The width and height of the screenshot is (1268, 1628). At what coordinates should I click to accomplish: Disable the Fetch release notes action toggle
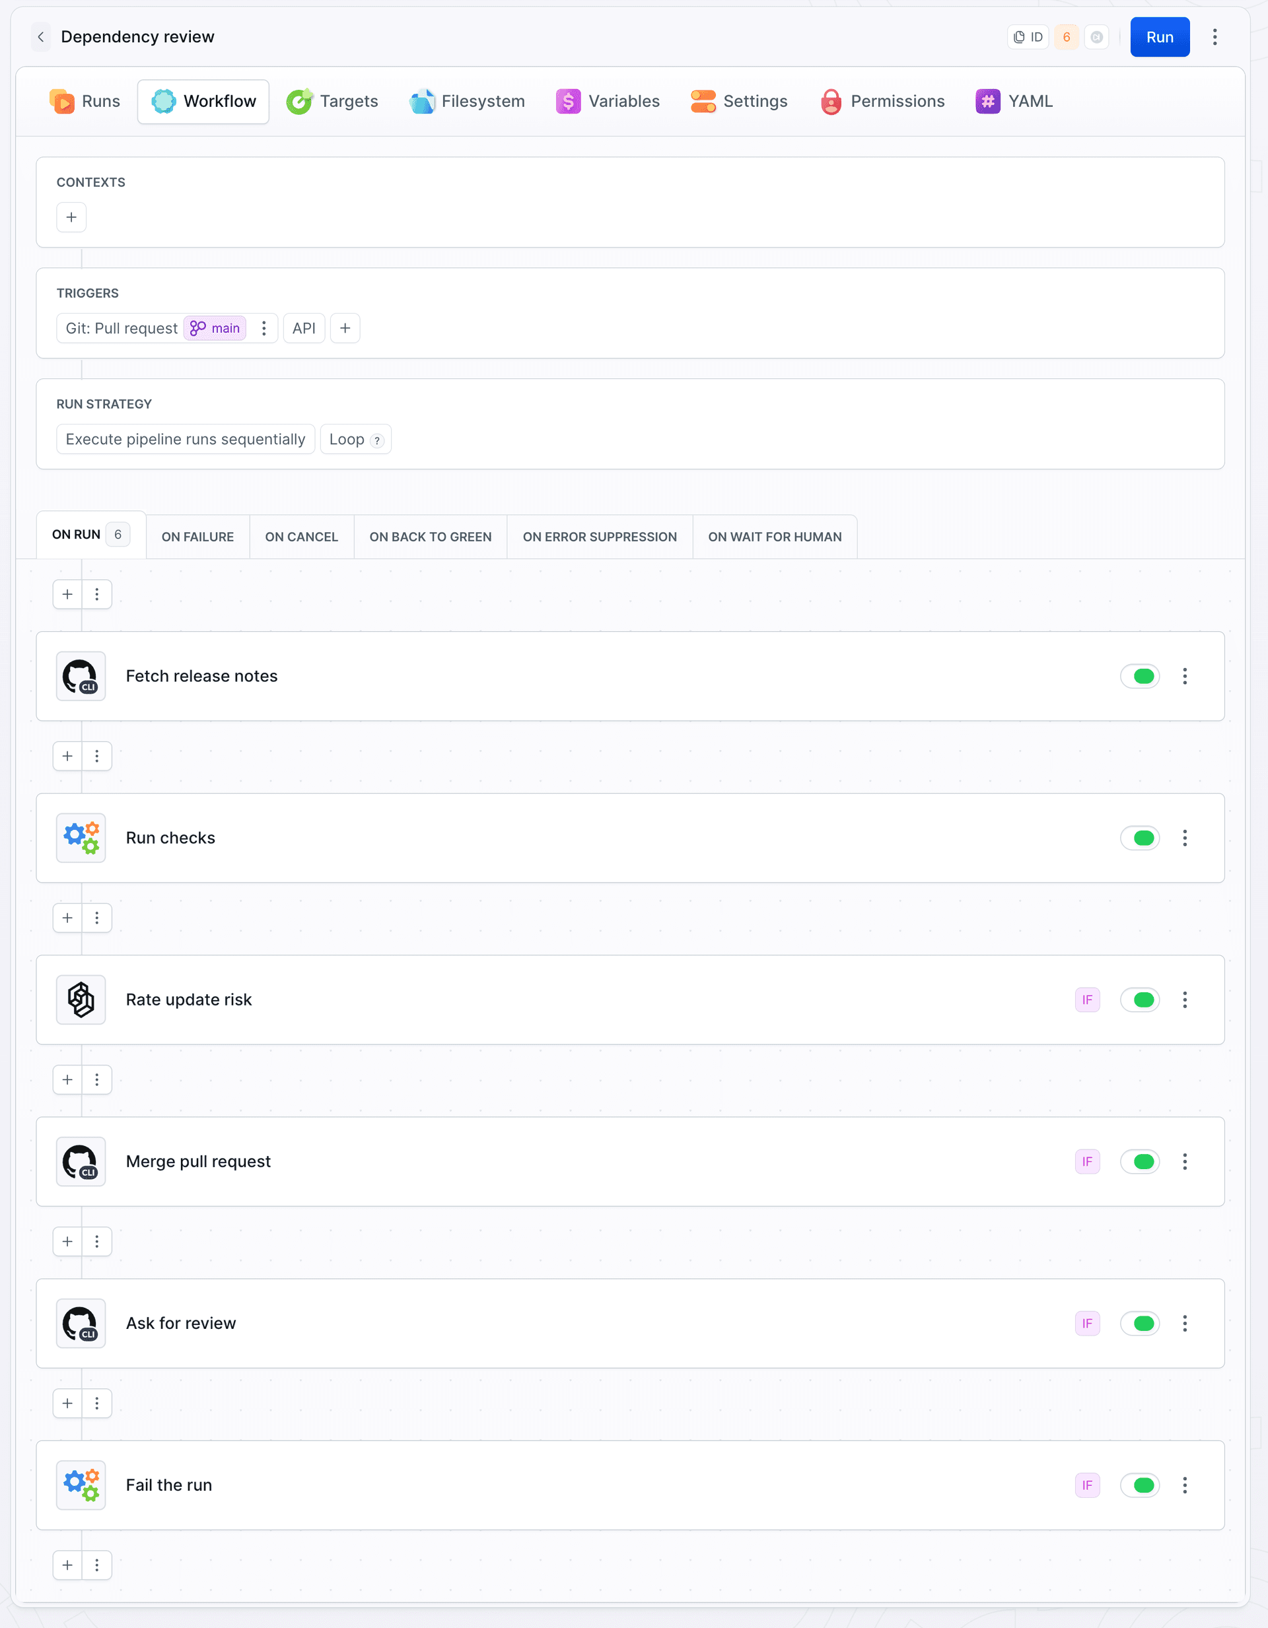click(1140, 677)
